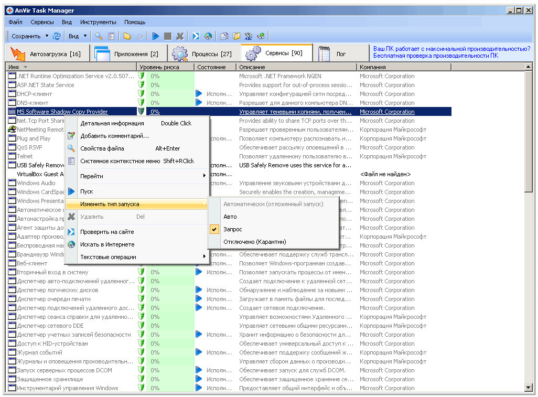The width and height of the screenshot is (538, 397).
Task: Click the blue arrow check-on-site toolbar icon
Action: tap(196, 36)
